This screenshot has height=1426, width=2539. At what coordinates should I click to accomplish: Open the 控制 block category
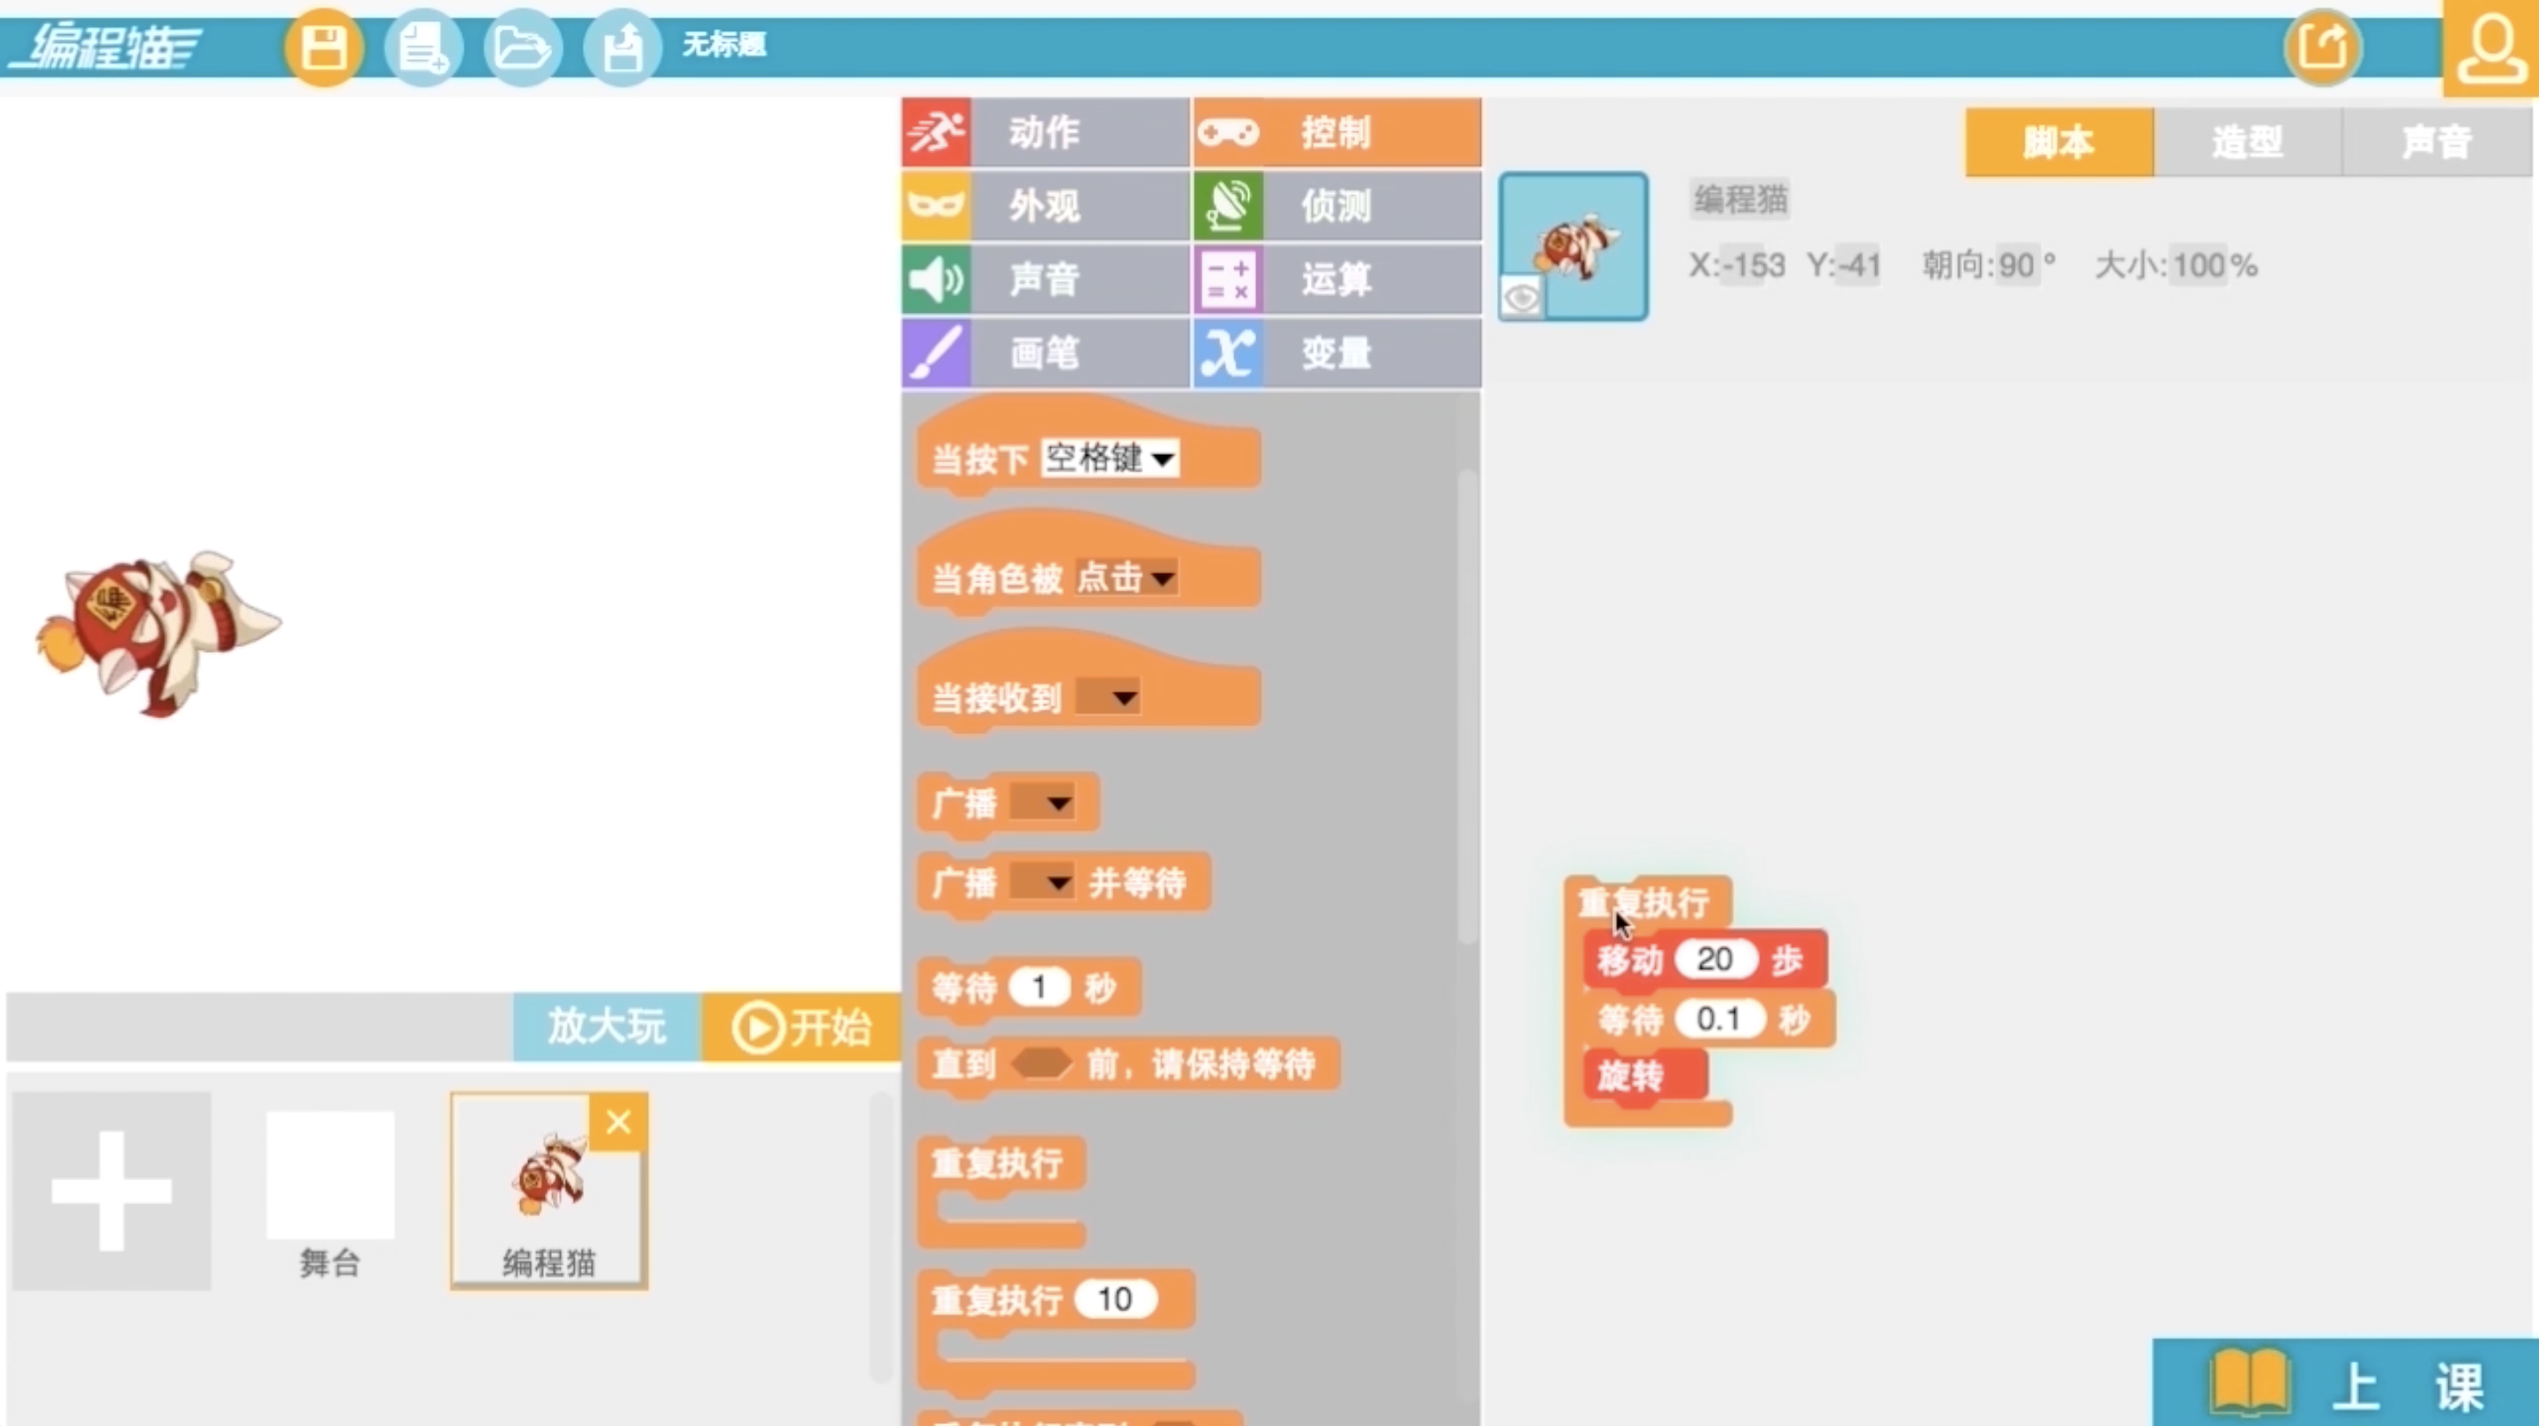click(1337, 132)
